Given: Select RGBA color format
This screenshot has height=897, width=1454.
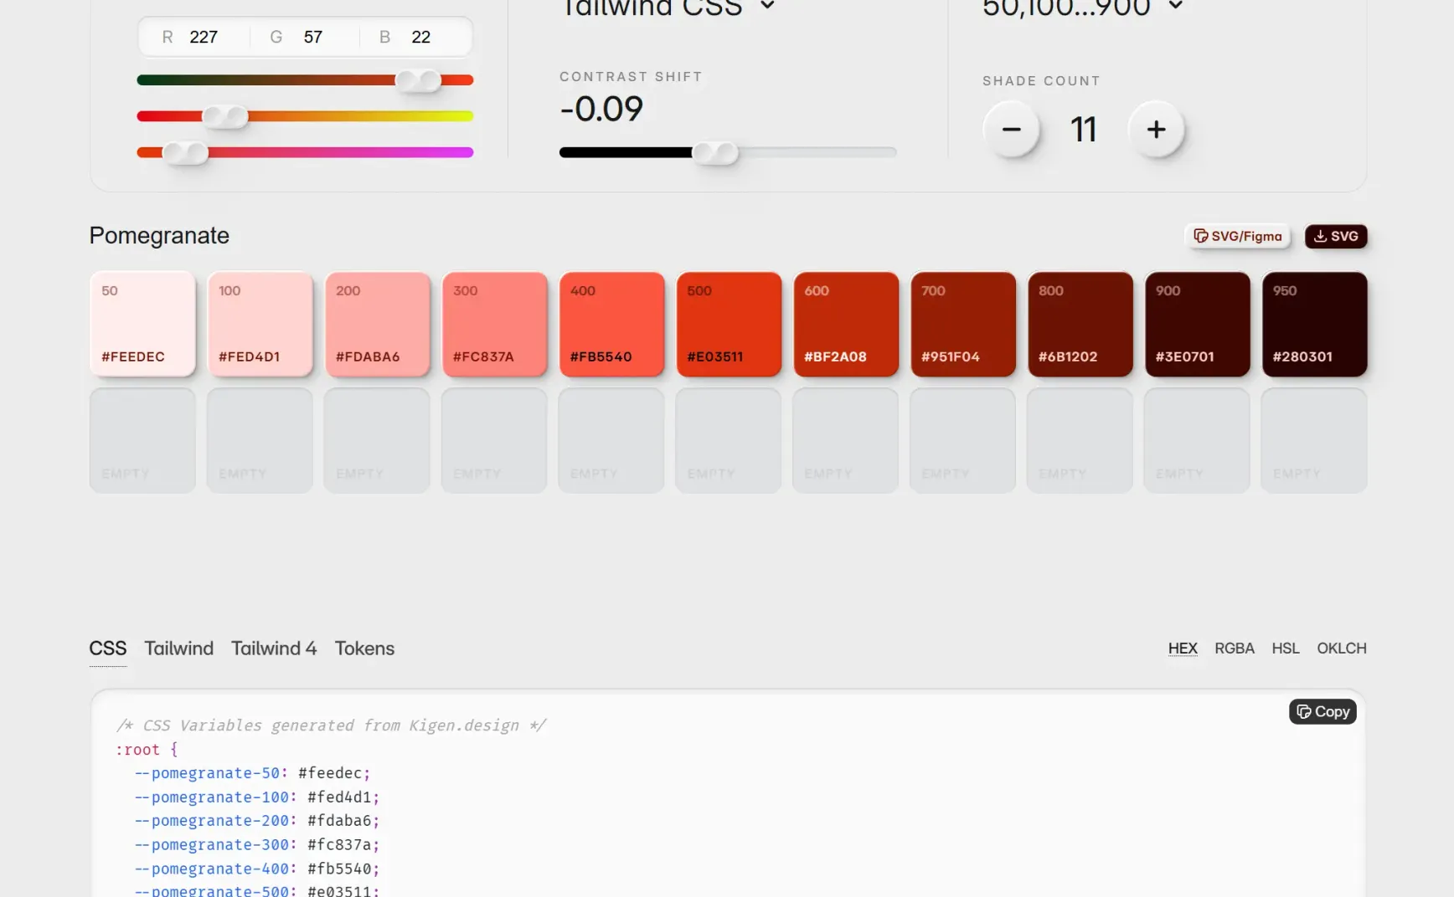Looking at the screenshot, I should 1234,648.
